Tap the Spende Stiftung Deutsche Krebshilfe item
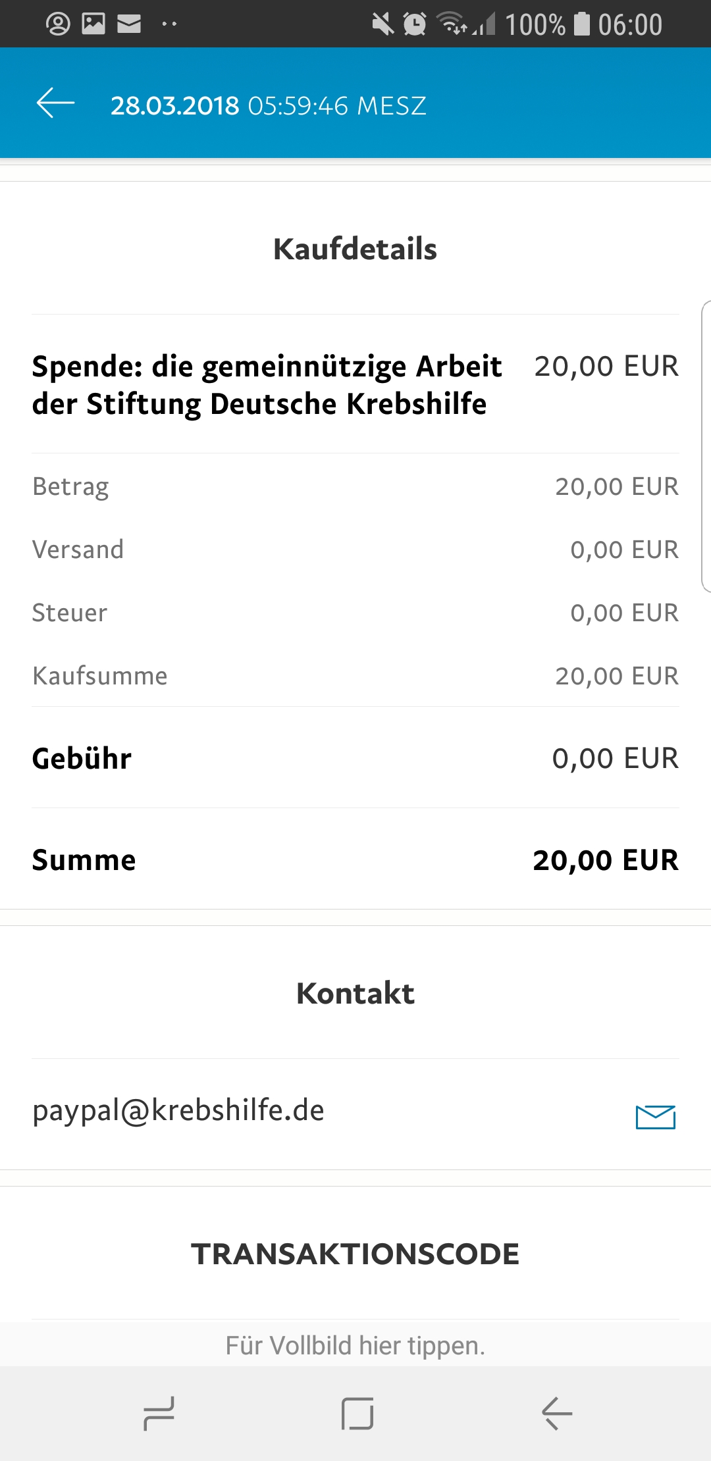 coord(355,384)
